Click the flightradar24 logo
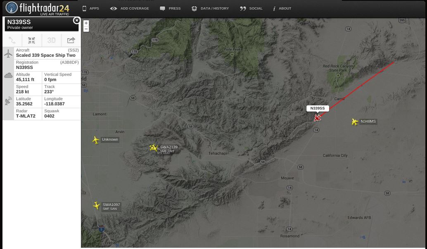The image size is (427, 249). [x=38, y=8]
